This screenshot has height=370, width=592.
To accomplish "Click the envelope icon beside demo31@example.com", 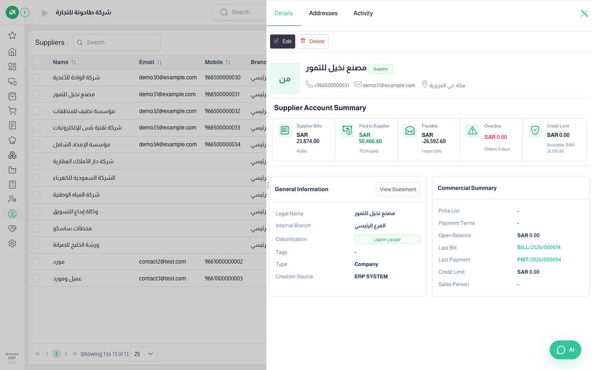I will [x=358, y=84].
